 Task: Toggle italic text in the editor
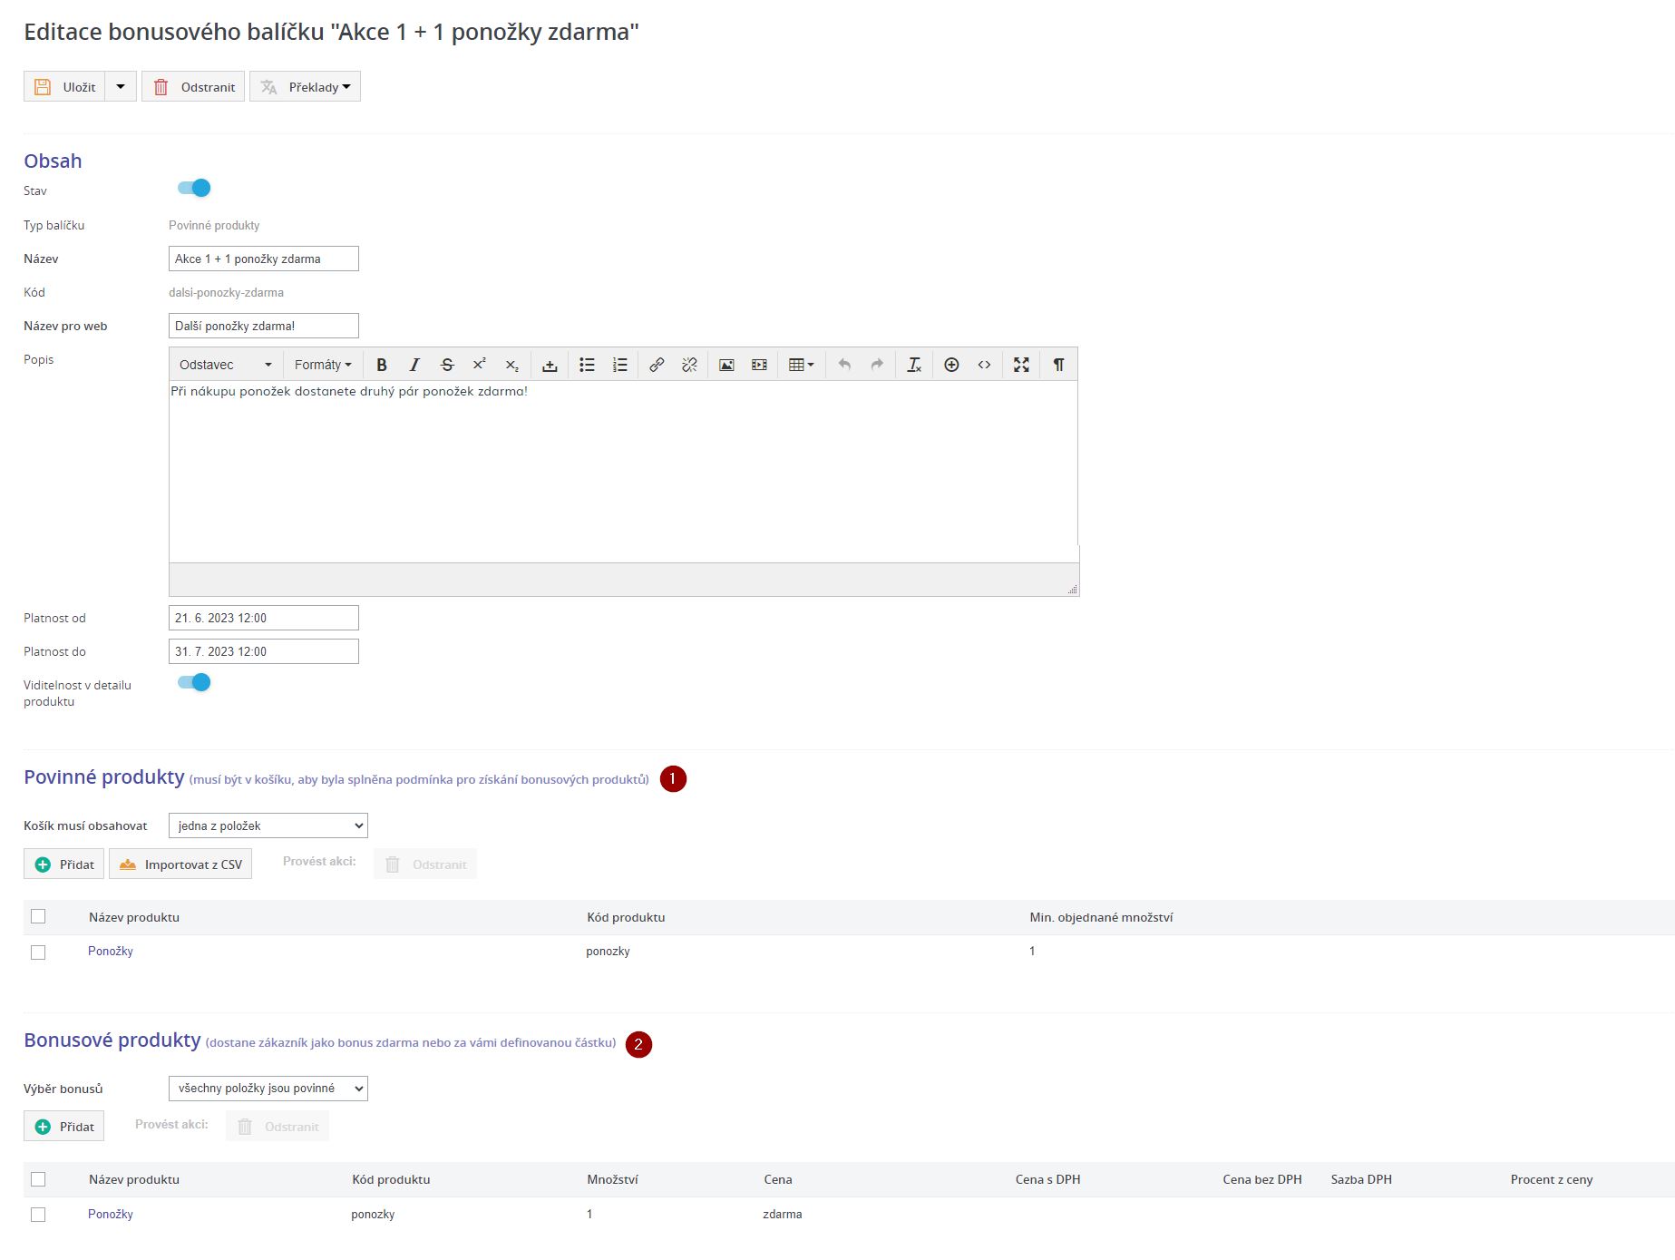(x=414, y=365)
